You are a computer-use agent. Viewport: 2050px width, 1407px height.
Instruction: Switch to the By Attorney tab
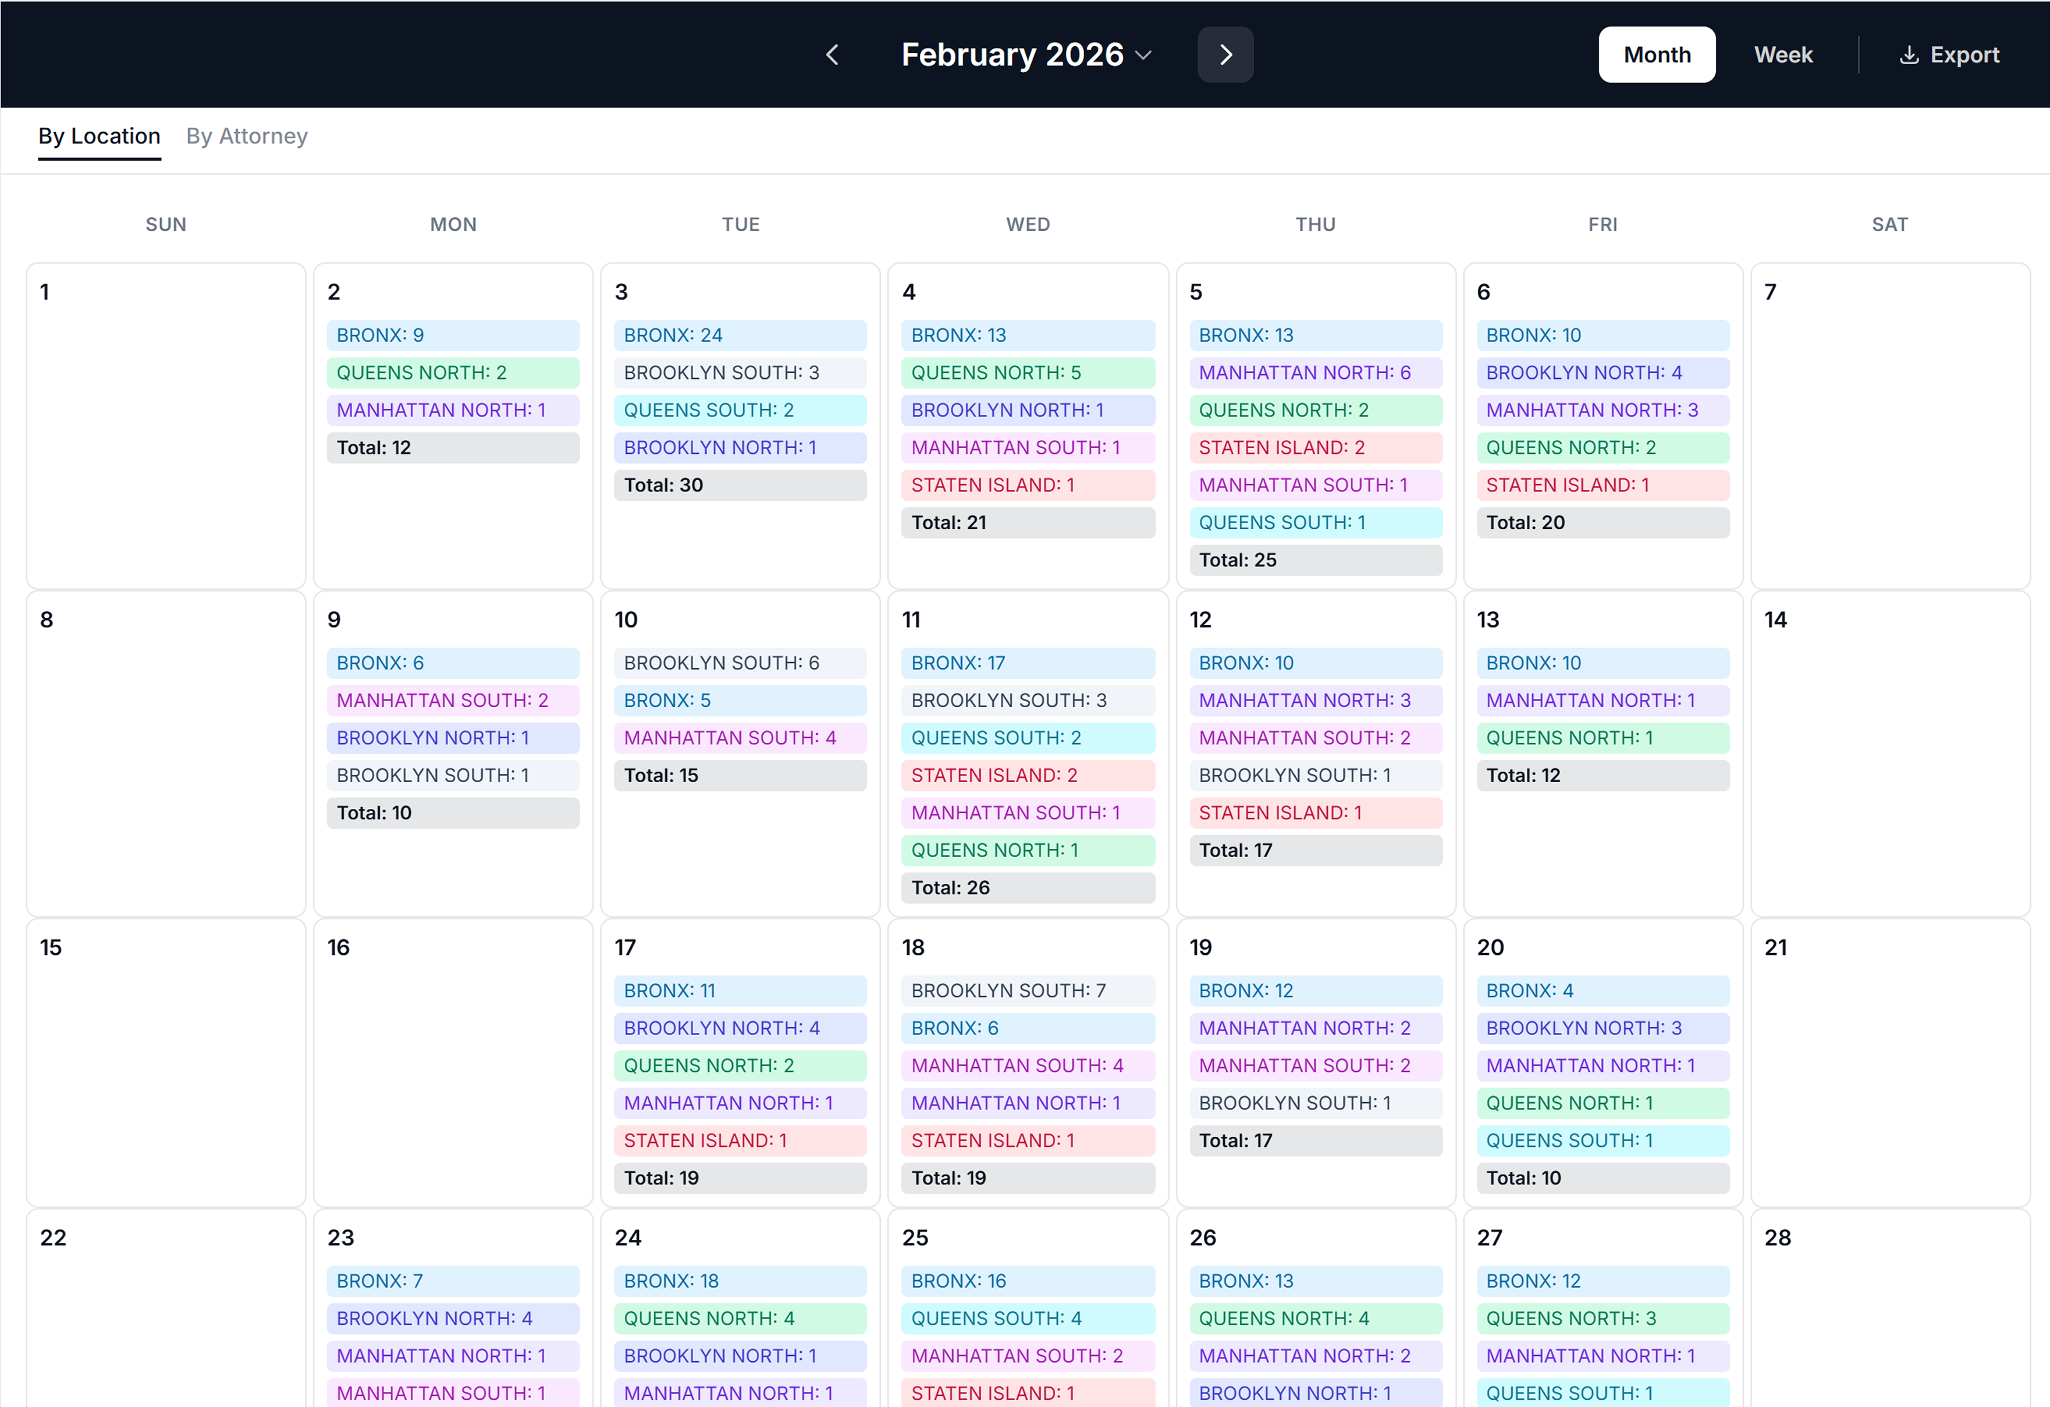[x=247, y=136]
